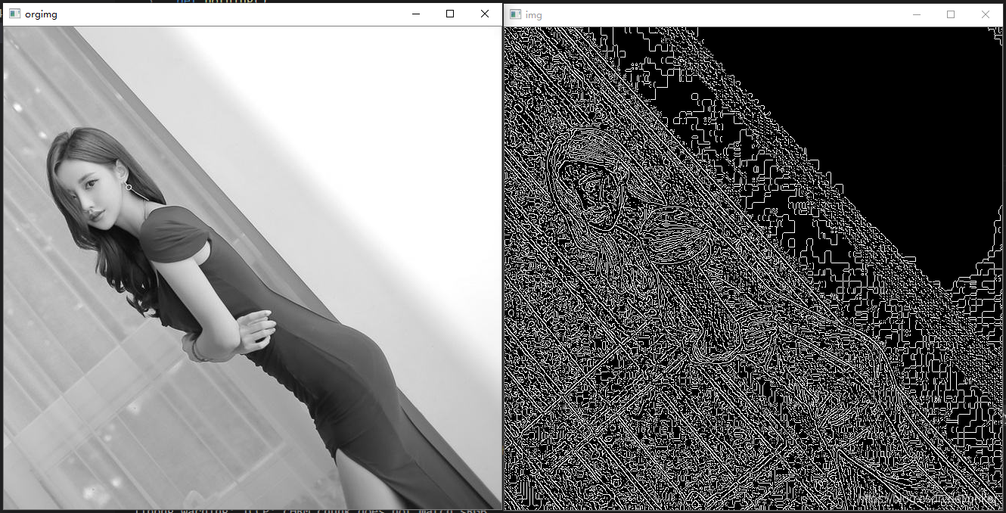Minimize the orgimg window
The image size is (1006, 513).
pyautogui.click(x=415, y=14)
